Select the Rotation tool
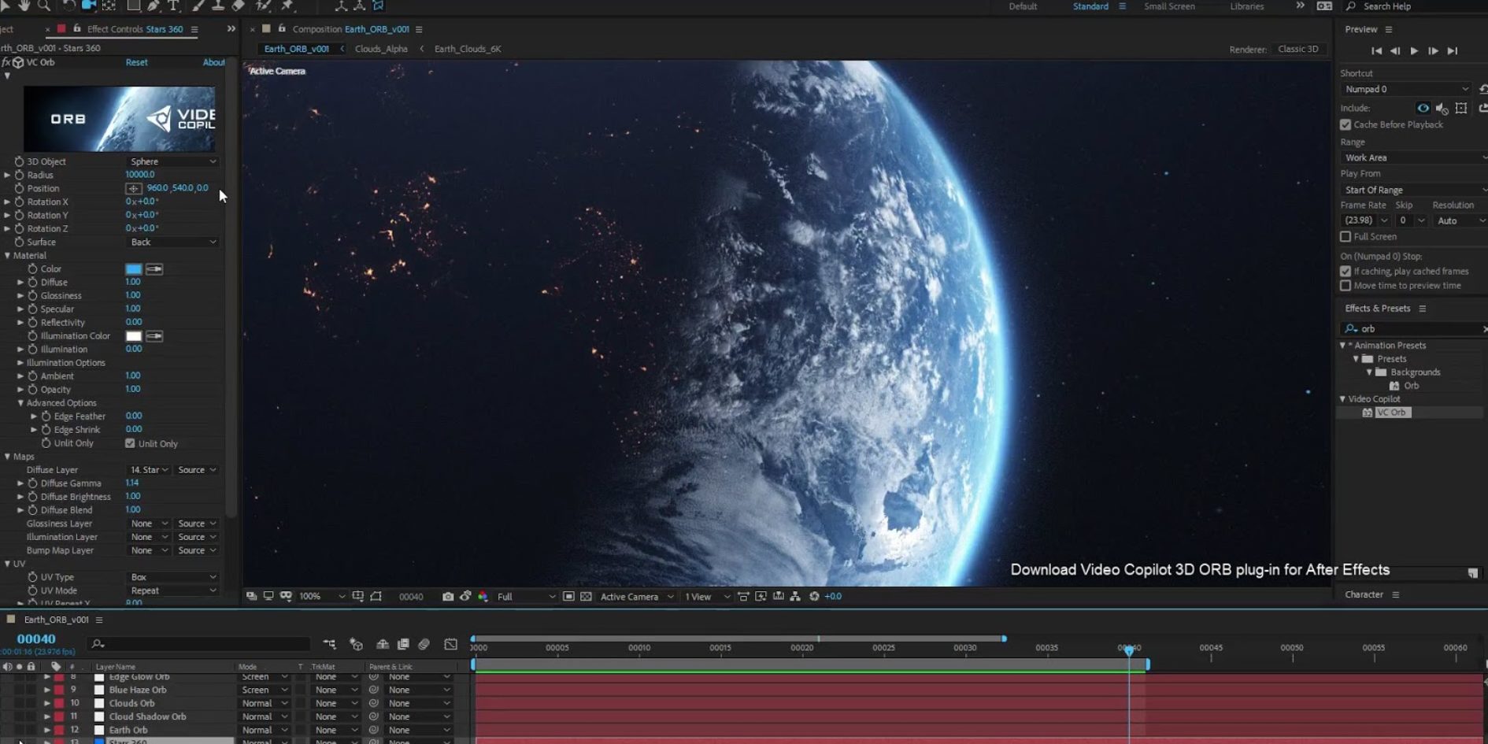1488x744 pixels. point(68,6)
